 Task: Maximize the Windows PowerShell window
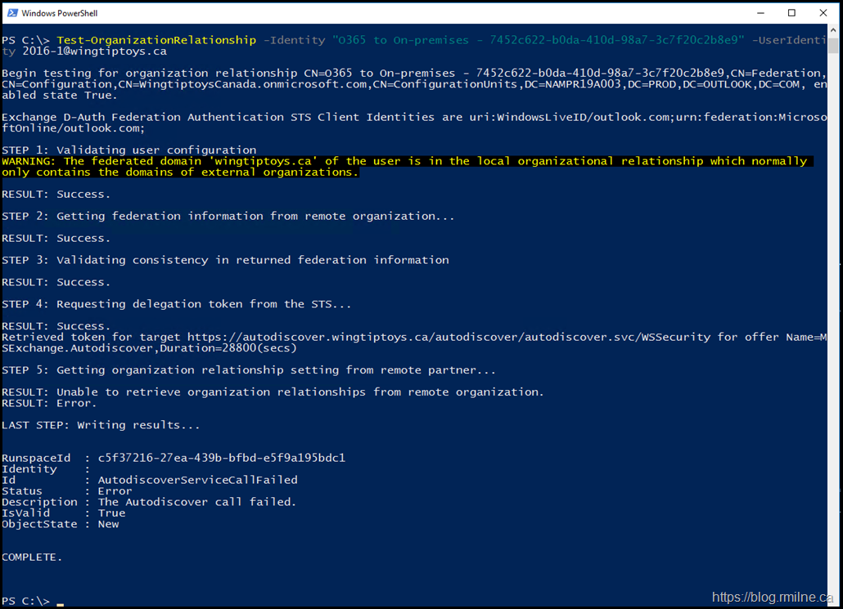[791, 13]
